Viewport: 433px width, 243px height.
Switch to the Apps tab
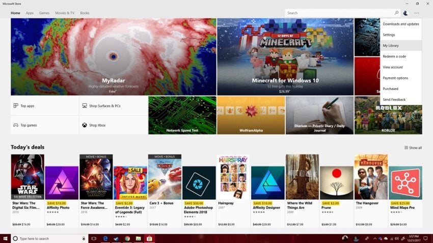coord(30,13)
